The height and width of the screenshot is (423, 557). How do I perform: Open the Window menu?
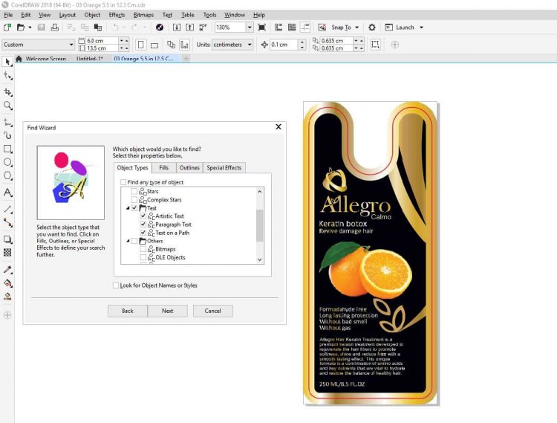point(235,15)
